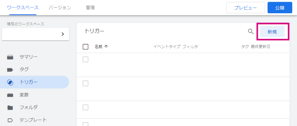Click the 新規 button to create trigger
297x126 pixels.
coord(272,32)
